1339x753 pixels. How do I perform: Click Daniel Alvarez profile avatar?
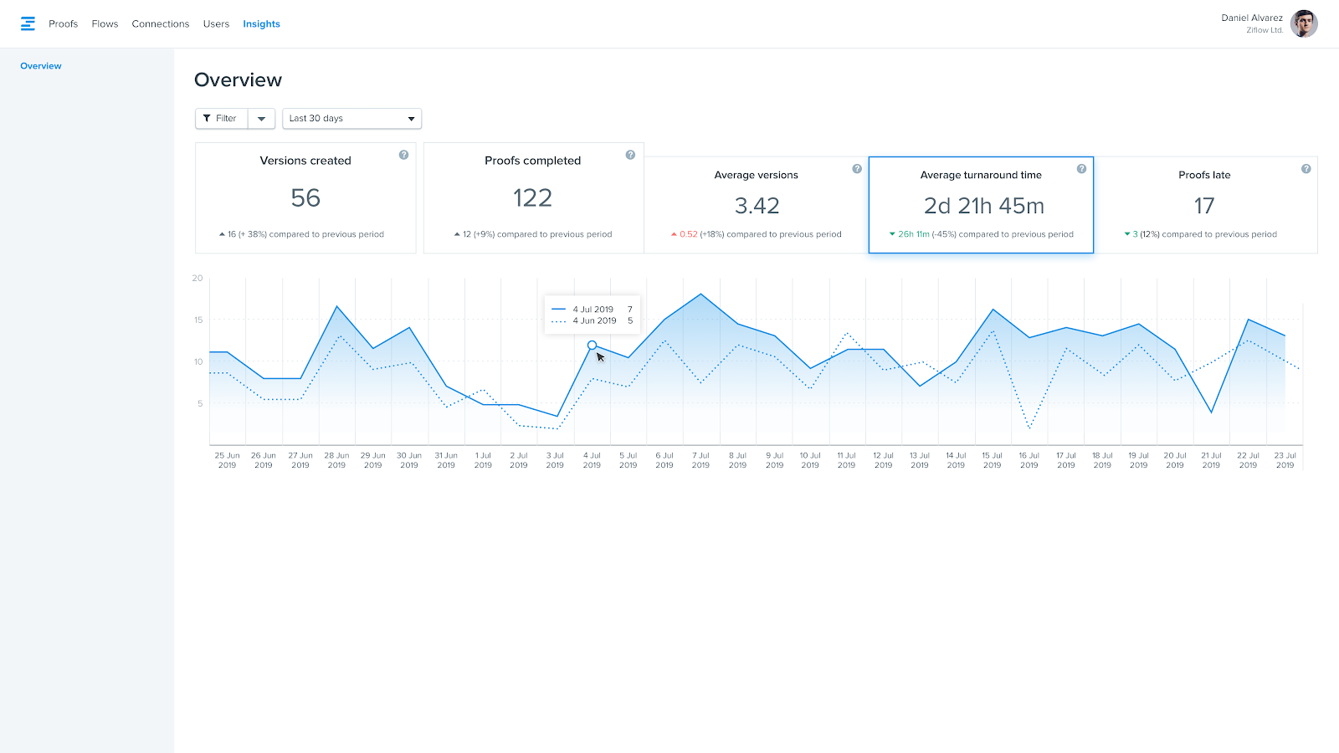pyautogui.click(x=1303, y=23)
